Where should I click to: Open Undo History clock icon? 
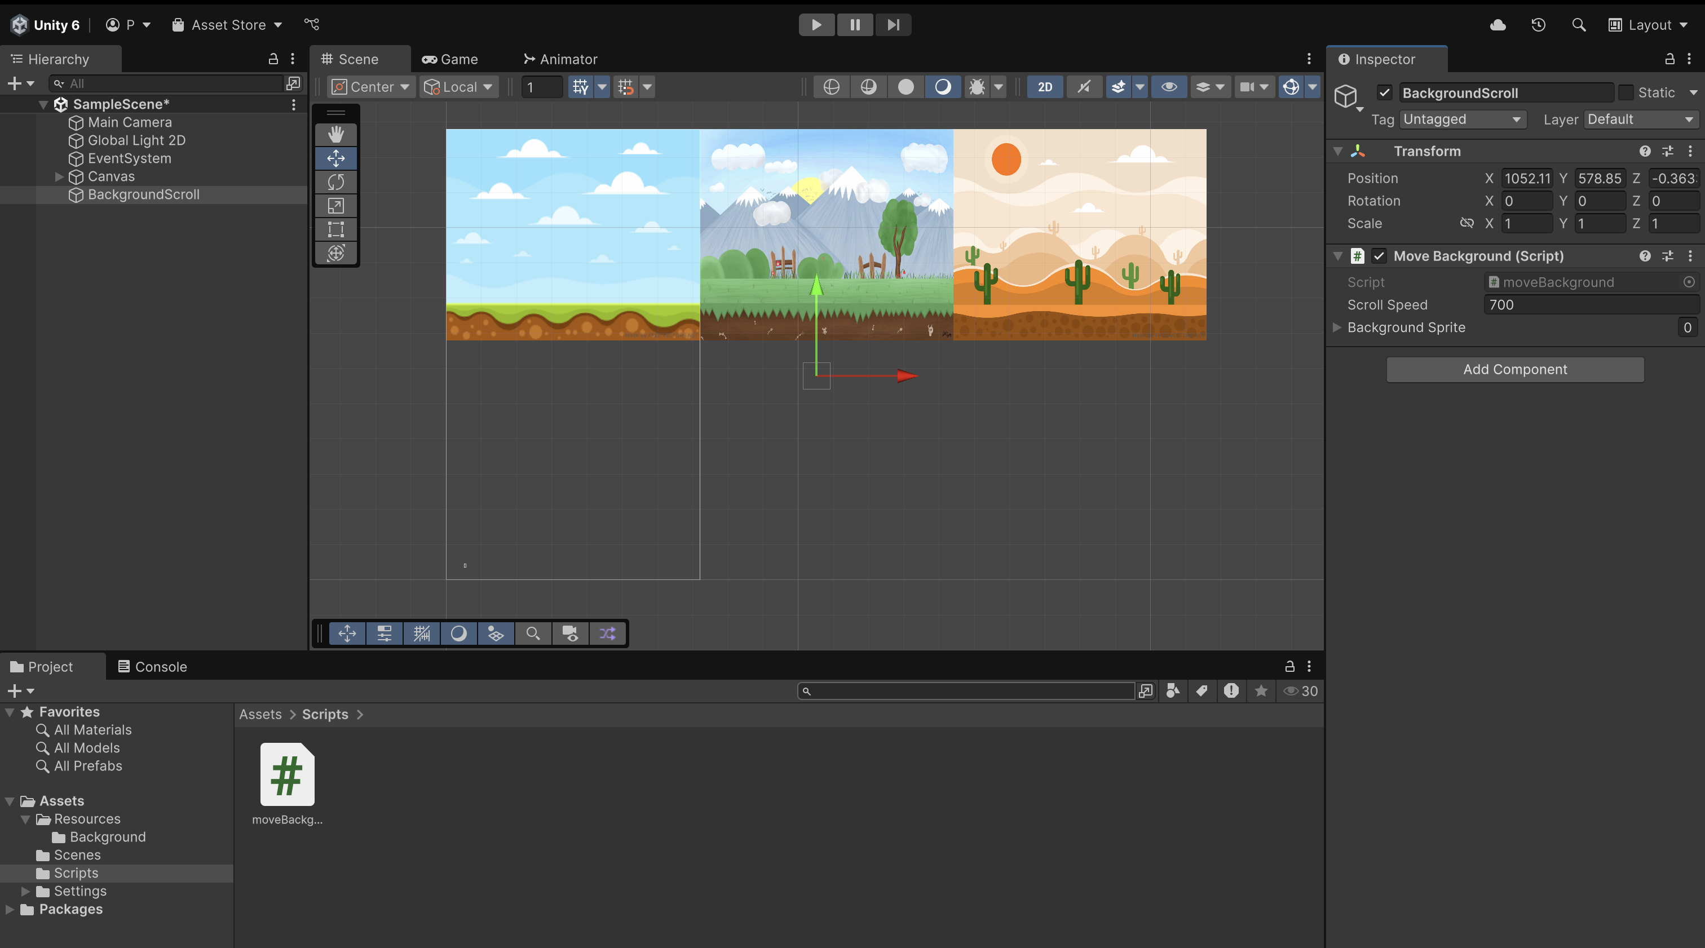(1538, 24)
